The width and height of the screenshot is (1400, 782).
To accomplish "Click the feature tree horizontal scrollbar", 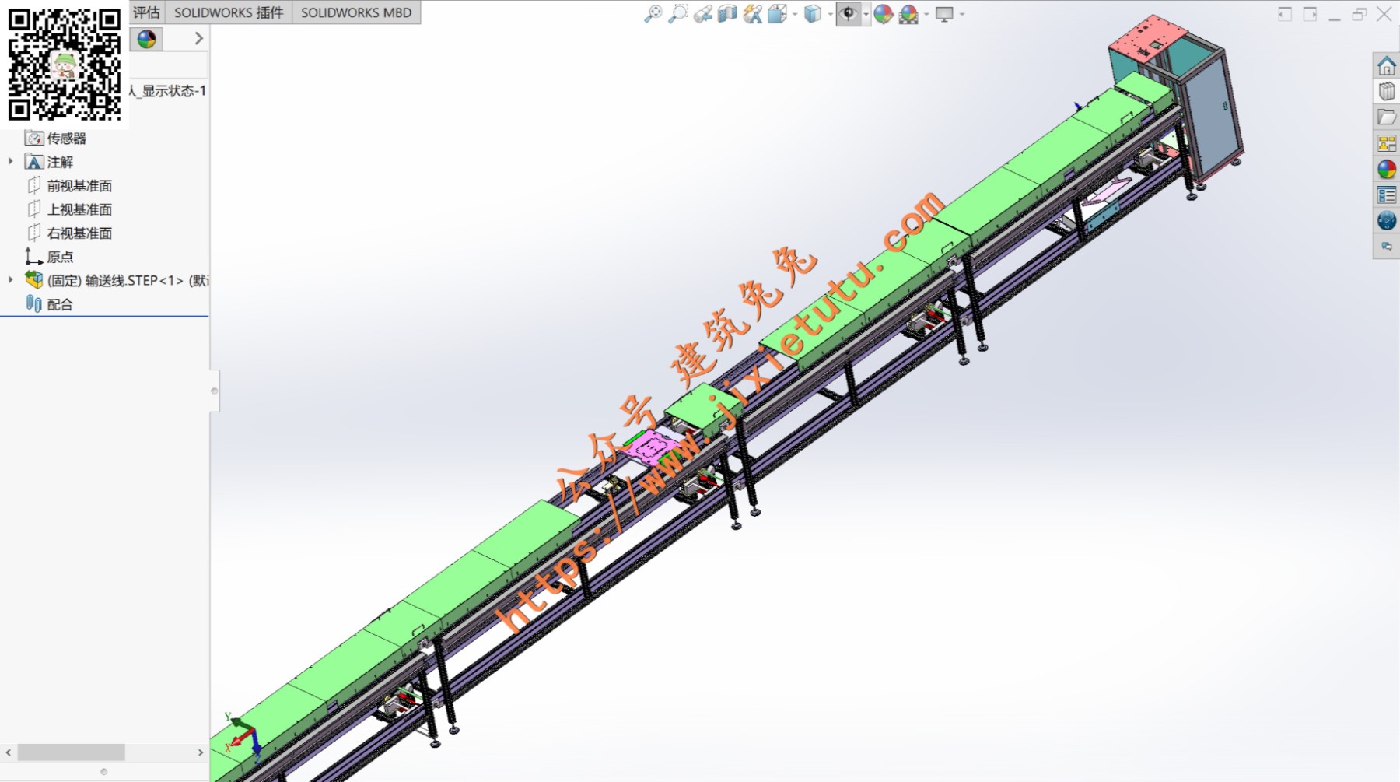I will (x=71, y=752).
